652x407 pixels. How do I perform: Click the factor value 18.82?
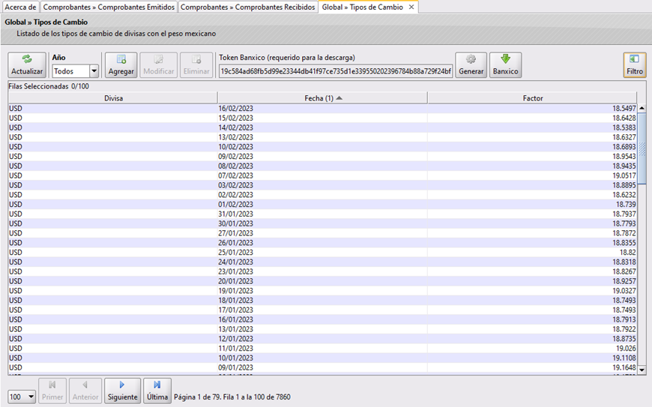pos(628,253)
